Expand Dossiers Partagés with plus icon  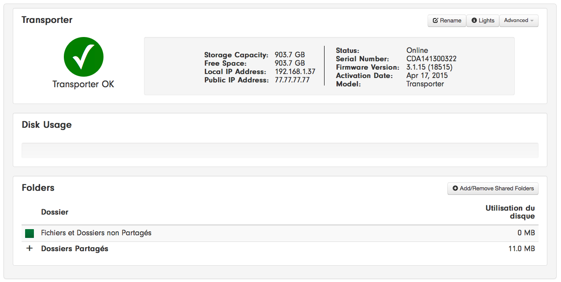pos(30,249)
